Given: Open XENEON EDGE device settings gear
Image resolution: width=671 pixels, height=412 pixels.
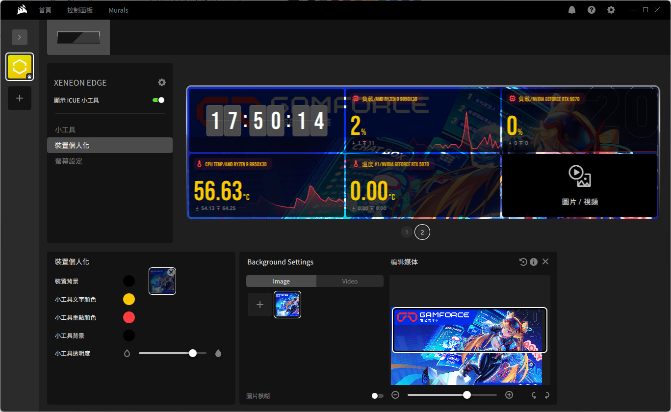Looking at the screenshot, I should [162, 82].
